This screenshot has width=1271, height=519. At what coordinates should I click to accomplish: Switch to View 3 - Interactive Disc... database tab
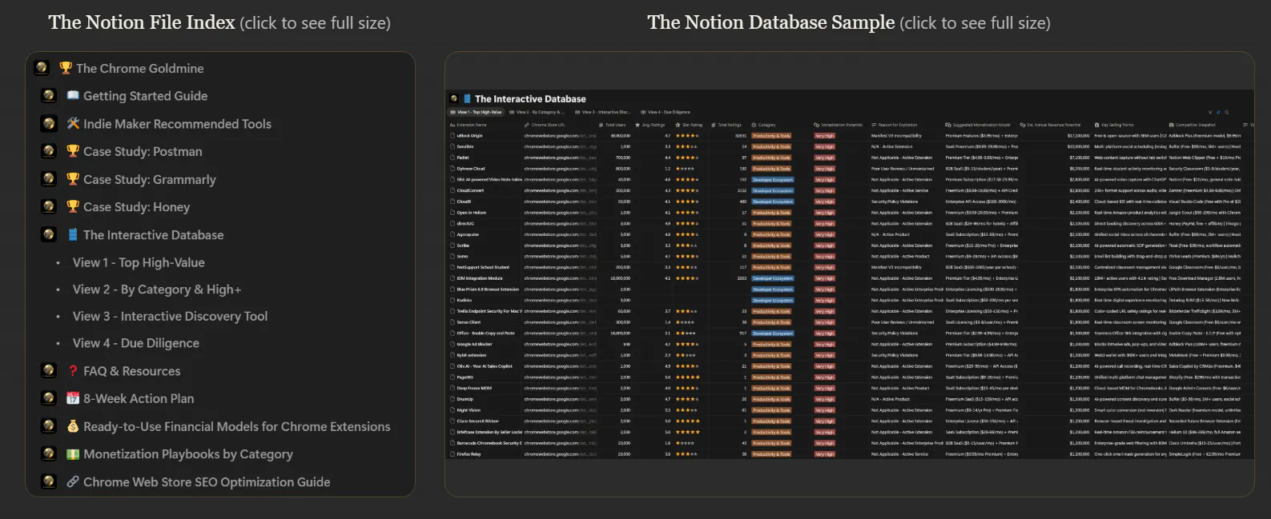coord(604,112)
